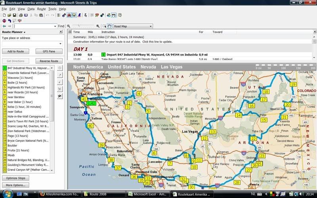Choose the Select pointer tool icon

coord(104,26)
